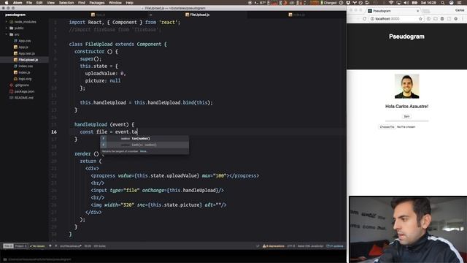Image resolution: width=467 pixels, height=263 pixels.
Task: Open Notification Center in the menu bar
Action: pos(460,3)
